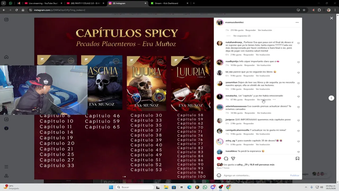Switch to the 'Stream - Kick Dashboard' tab
The image size is (339, 191).
[x=169, y=3]
